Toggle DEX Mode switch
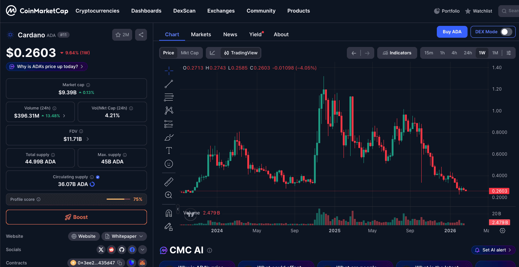The height and width of the screenshot is (267, 519). point(506,32)
